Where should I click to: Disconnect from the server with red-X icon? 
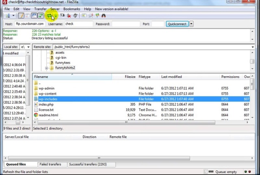coord(69,16)
